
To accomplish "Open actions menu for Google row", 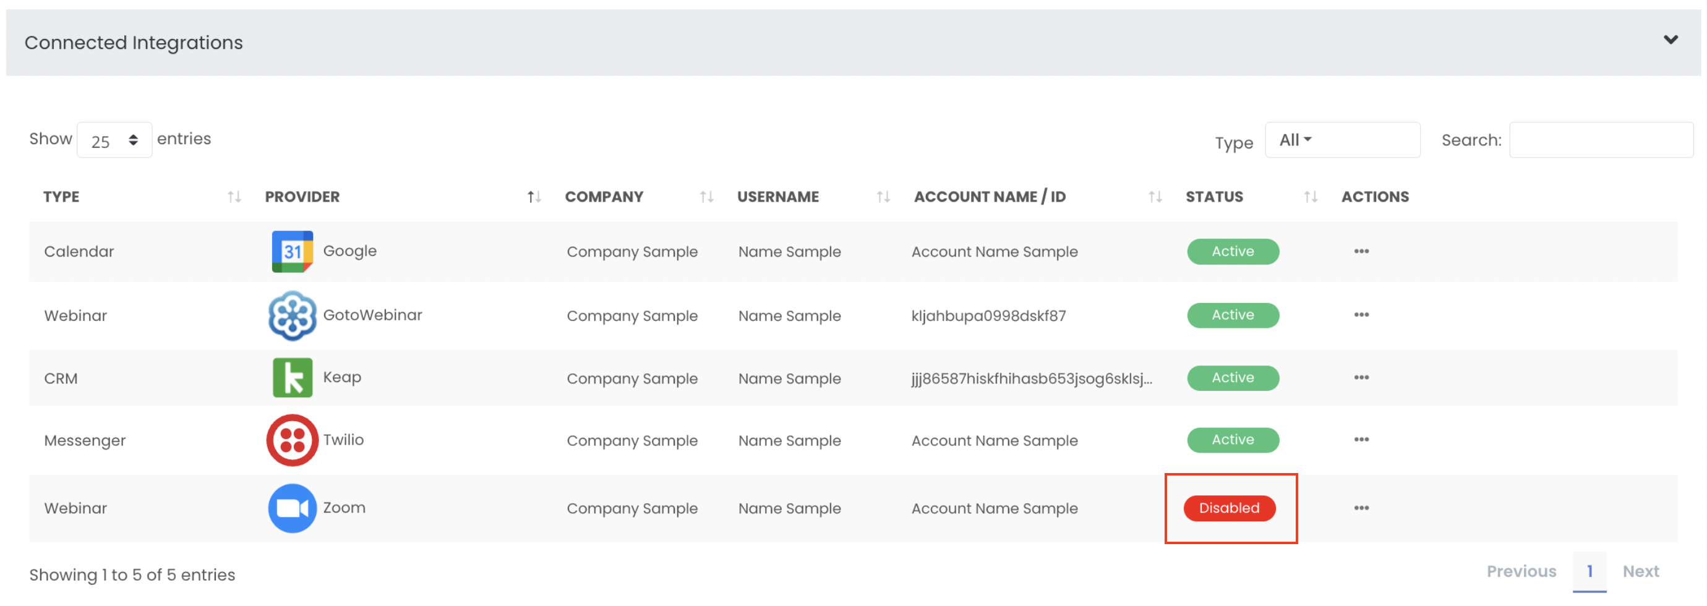I will tap(1361, 252).
